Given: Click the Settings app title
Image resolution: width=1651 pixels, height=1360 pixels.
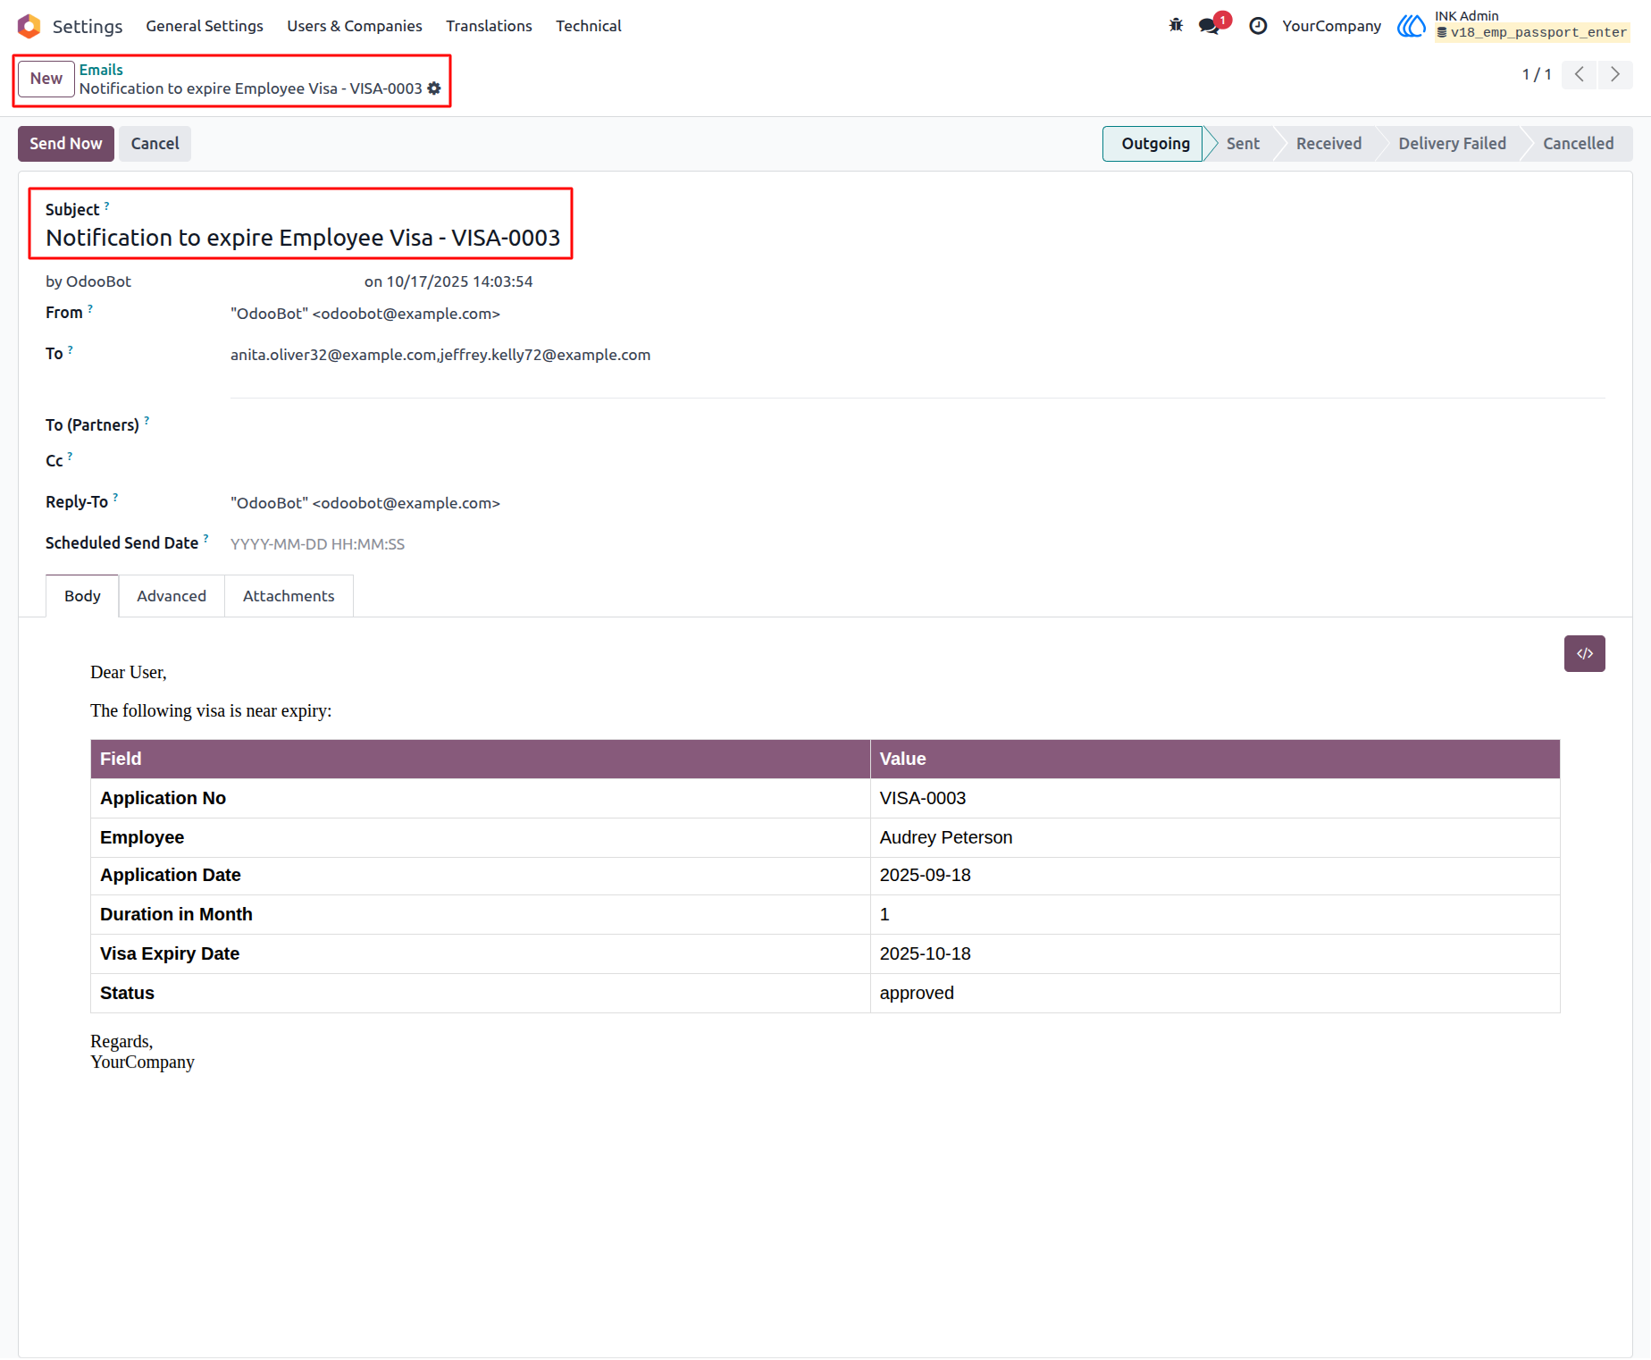Looking at the screenshot, I should click(x=88, y=26).
